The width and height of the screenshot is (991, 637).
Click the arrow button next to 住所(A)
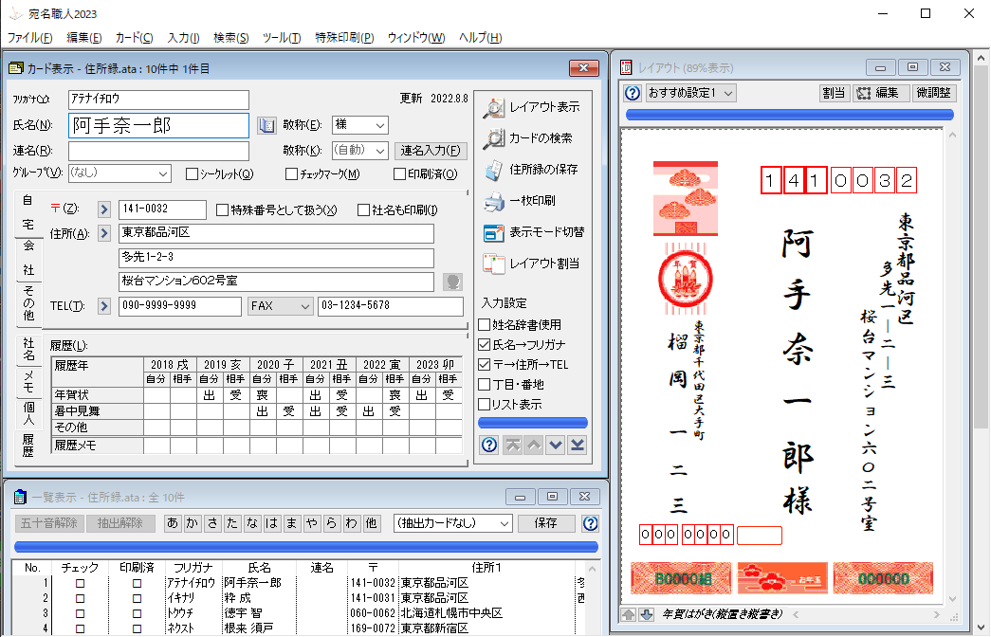coord(104,234)
